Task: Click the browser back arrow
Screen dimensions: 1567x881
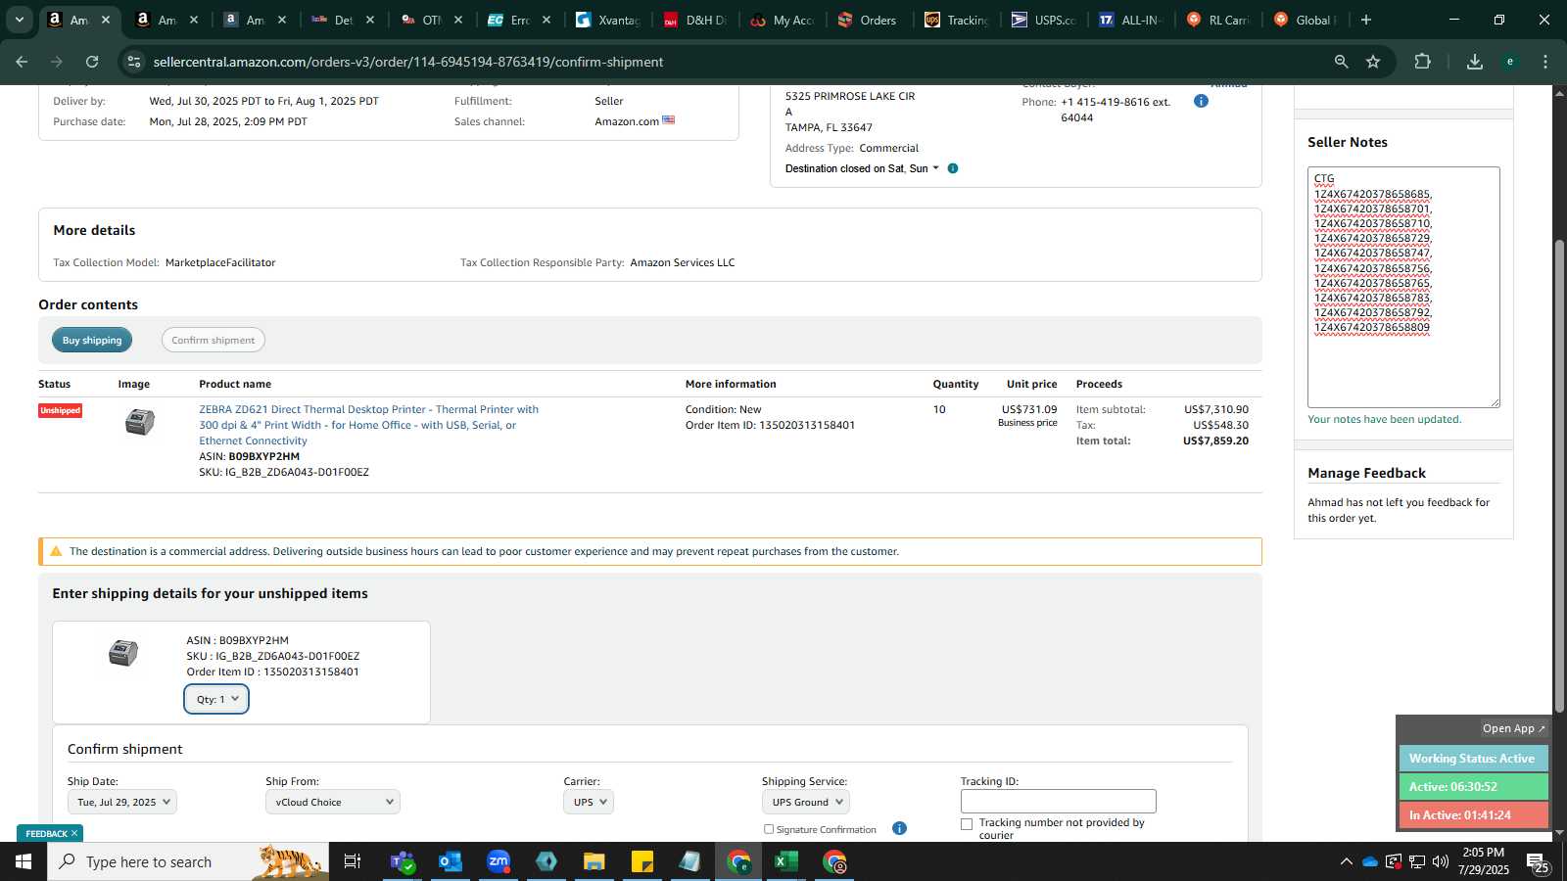Action: pos(22,62)
